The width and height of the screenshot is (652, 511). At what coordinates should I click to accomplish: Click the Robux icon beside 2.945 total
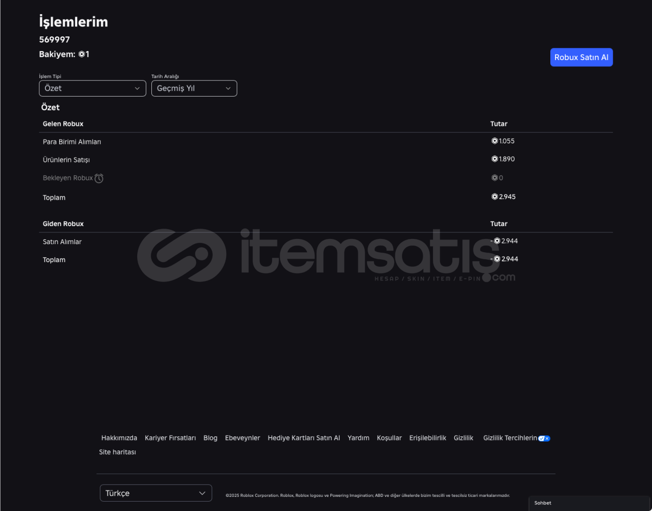[x=494, y=197]
